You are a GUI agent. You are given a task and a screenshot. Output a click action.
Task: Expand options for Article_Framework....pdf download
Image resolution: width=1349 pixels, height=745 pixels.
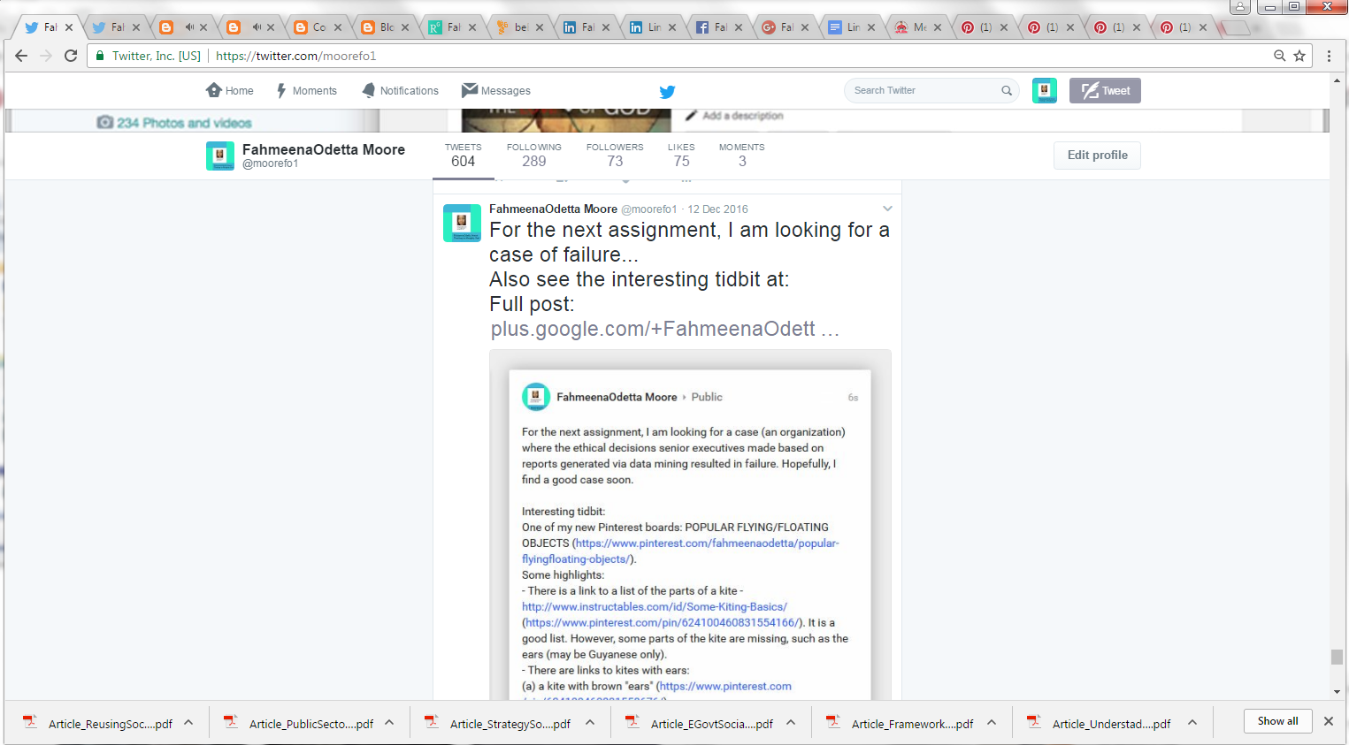pyautogui.click(x=992, y=722)
